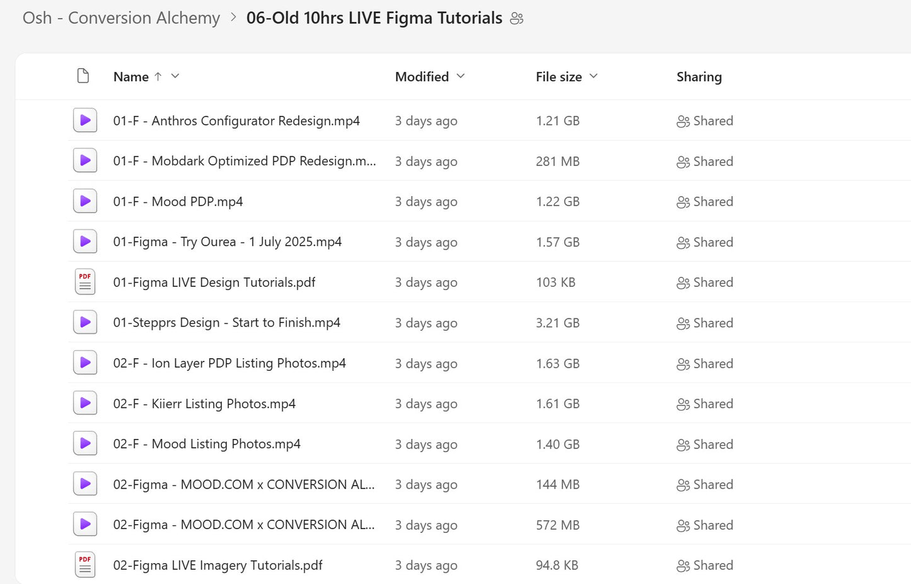The width and height of the screenshot is (911, 584).
Task: Click the 281 MB file size cell
Action: [x=558, y=161]
